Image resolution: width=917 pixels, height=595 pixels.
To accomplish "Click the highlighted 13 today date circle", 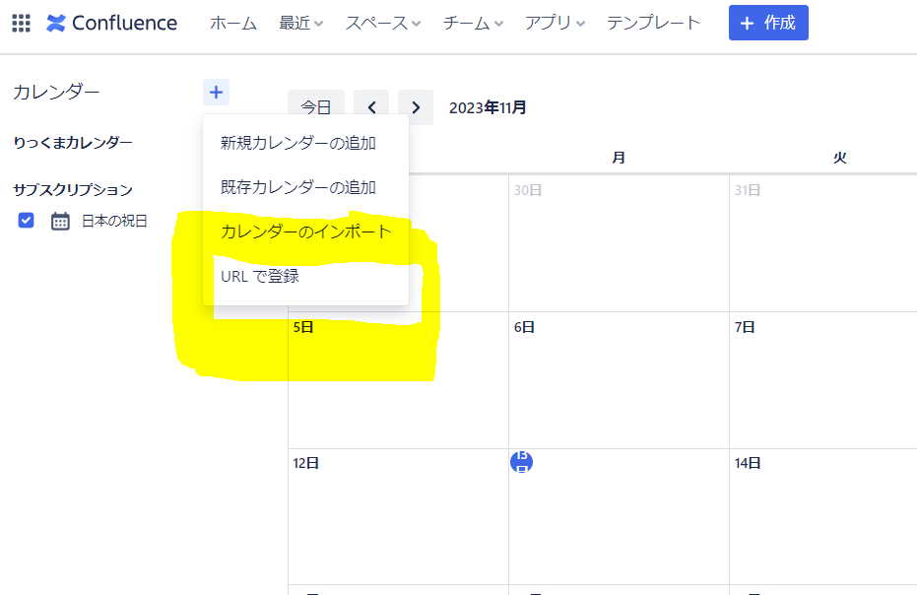I will pos(522,462).
